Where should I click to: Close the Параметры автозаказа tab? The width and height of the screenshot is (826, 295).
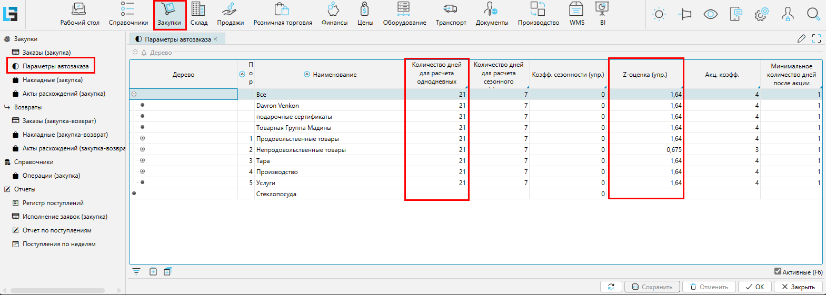[x=215, y=39]
